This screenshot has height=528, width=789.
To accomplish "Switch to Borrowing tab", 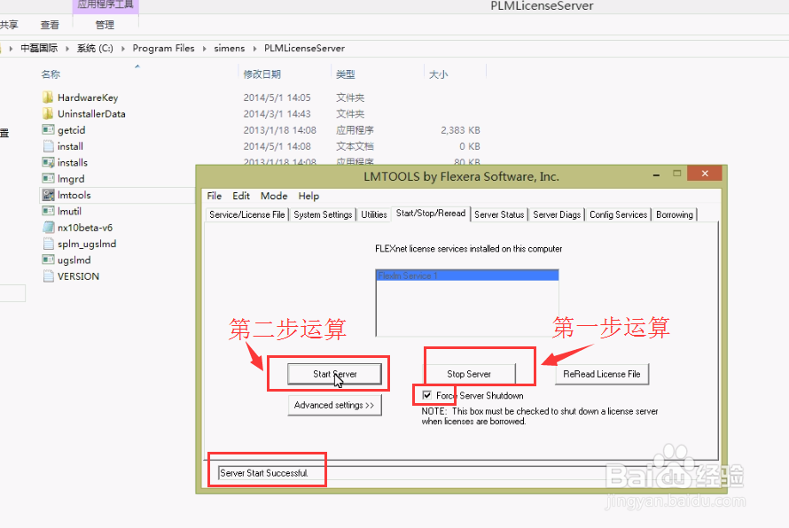I will (x=675, y=214).
